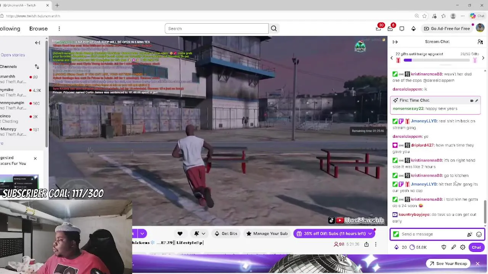
Task: Sort followed channels with the arrows icon
Action: pyautogui.click(x=37, y=67)
